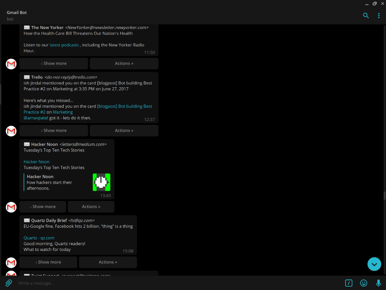Open the blue 'Hacker Noon' link

[37, 162]
